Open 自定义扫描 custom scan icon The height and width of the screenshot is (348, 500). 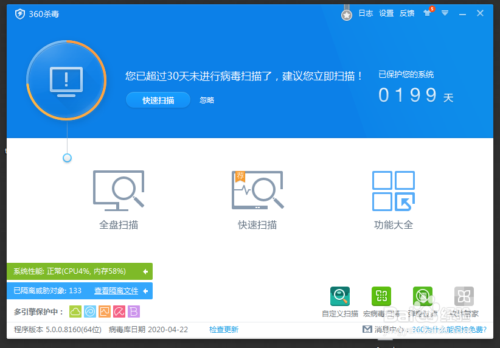[340, 296]
